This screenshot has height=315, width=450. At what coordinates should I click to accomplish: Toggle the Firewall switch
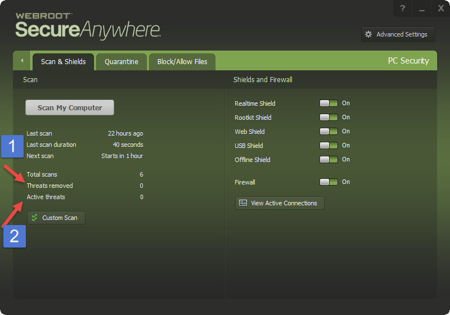pyautogui.click(x=328, y=182)
